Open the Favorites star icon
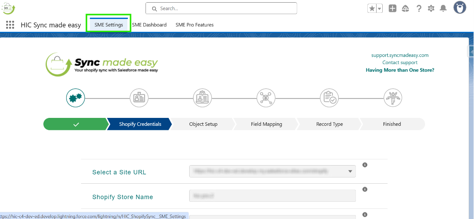474x219 pixels. [372, 8]
